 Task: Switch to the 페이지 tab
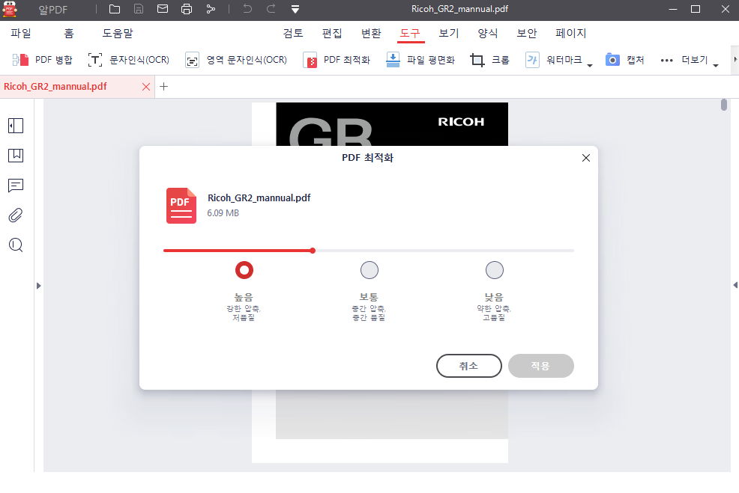click(571, 33)
